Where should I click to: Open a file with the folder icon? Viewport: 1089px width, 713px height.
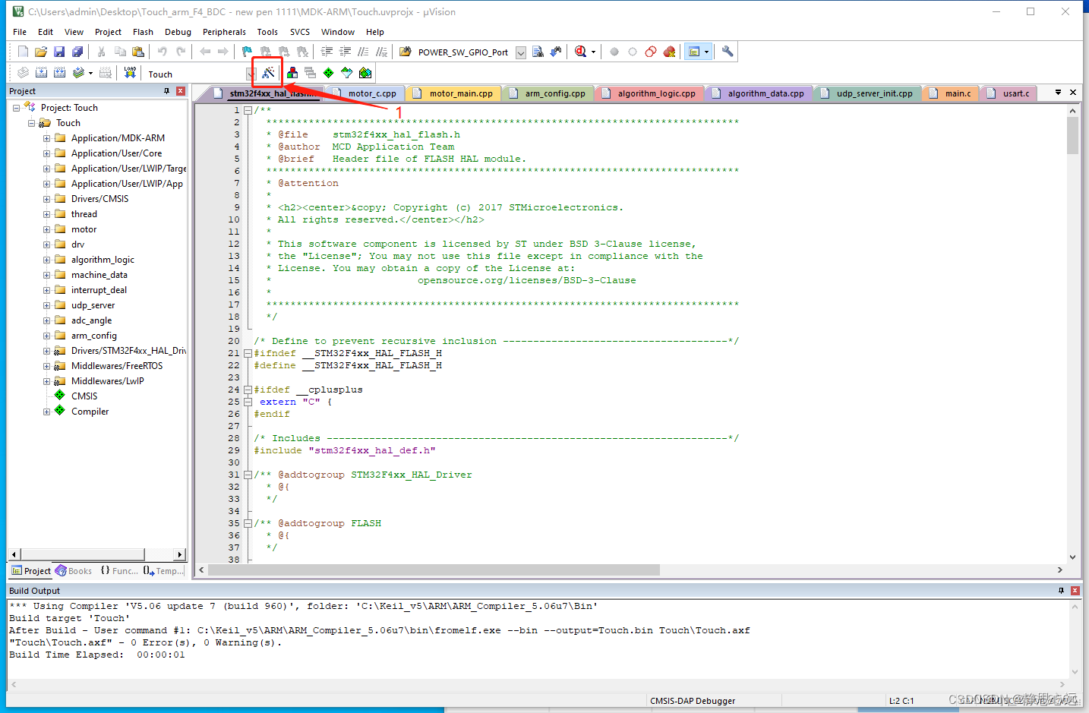[x=41, y=52]
